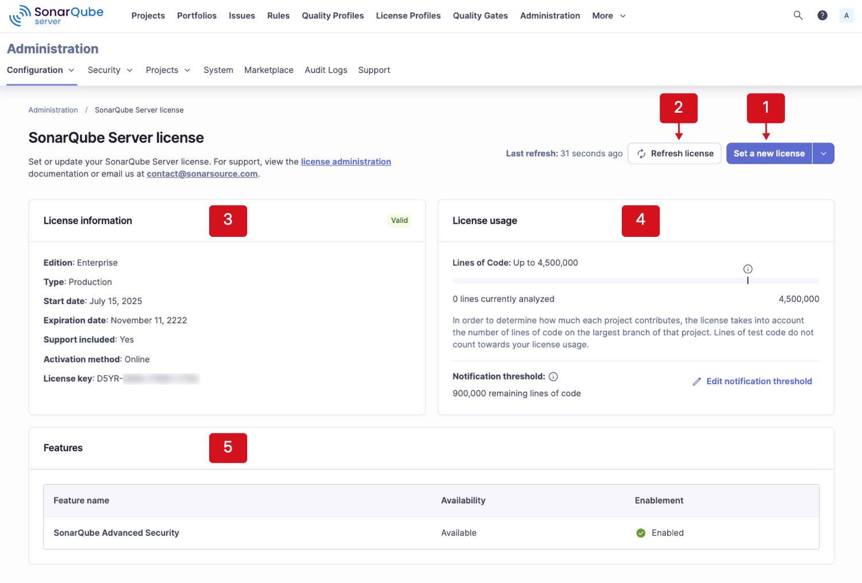Click the info icon beside Notification threshold
This screenshot has height=583, width=862.
553,376
